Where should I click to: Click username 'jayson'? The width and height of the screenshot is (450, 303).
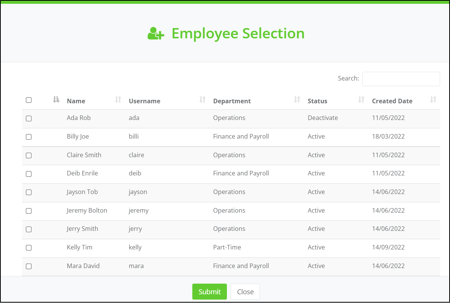point(138,192)
